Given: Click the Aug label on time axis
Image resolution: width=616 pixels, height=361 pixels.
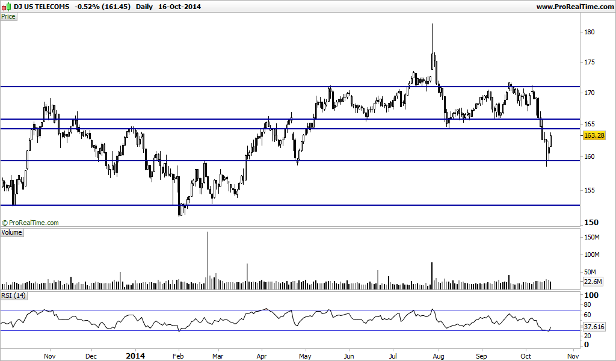Looking at the screenshot, I should tap(439, 356).
